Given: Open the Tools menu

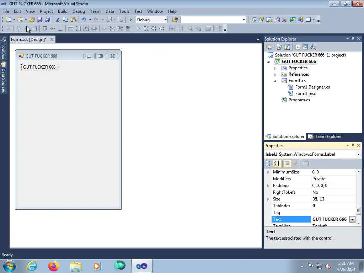Looking at the screenshot, I should (x=124, y=11).
